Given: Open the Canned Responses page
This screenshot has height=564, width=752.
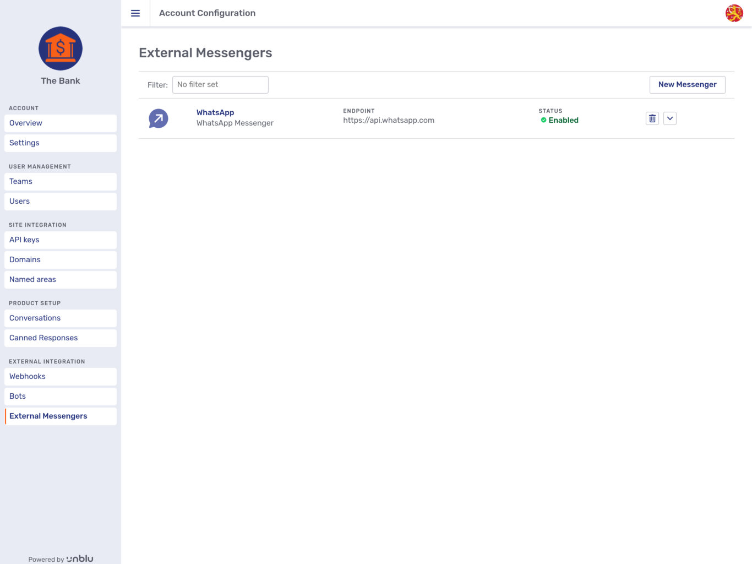Looking at the screenshot, I should [x=43, y=338].
